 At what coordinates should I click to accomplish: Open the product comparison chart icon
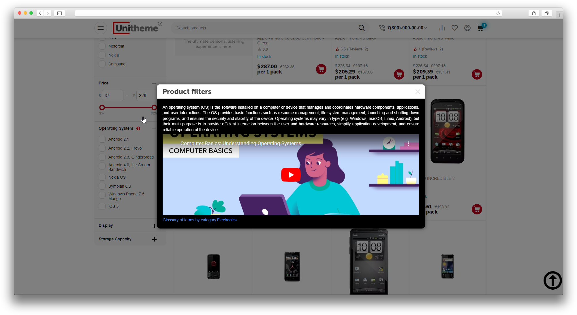point(442,28)
